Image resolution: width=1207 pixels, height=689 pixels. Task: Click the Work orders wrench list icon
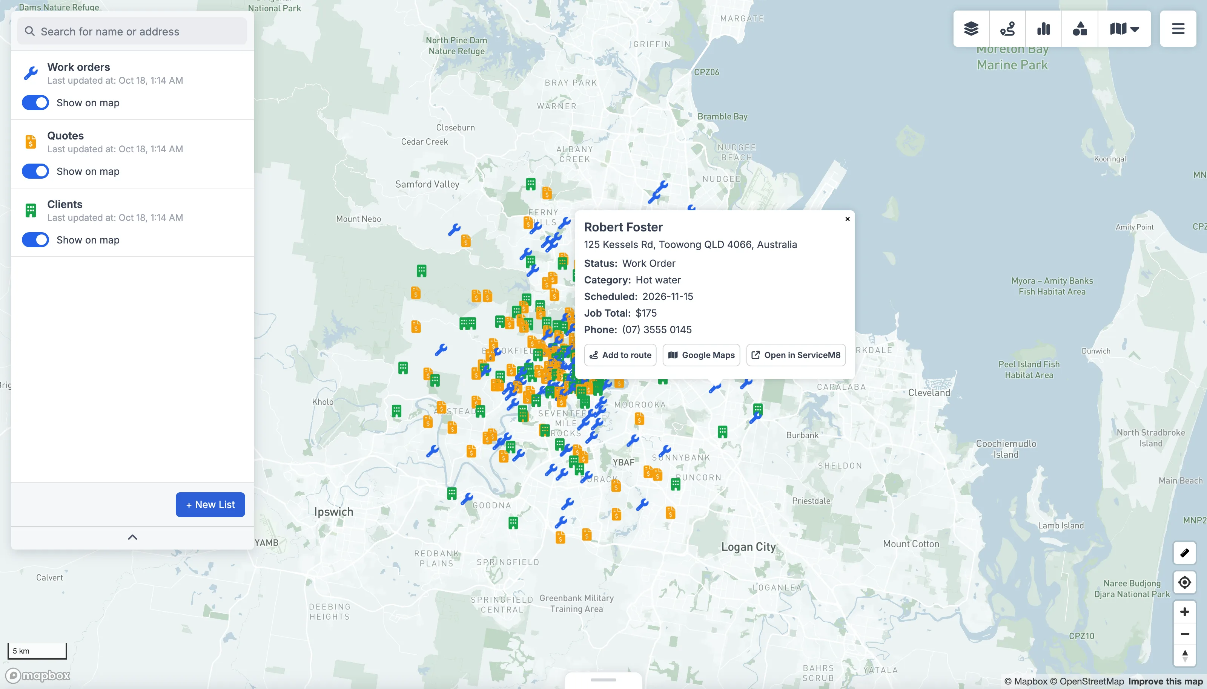click(31, 73)
